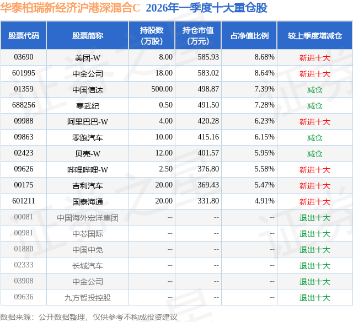This screenshot has height=322, width=353.
Task: Click stock code 02423 for 贝壳-W
Action: (x=24, y=153)
